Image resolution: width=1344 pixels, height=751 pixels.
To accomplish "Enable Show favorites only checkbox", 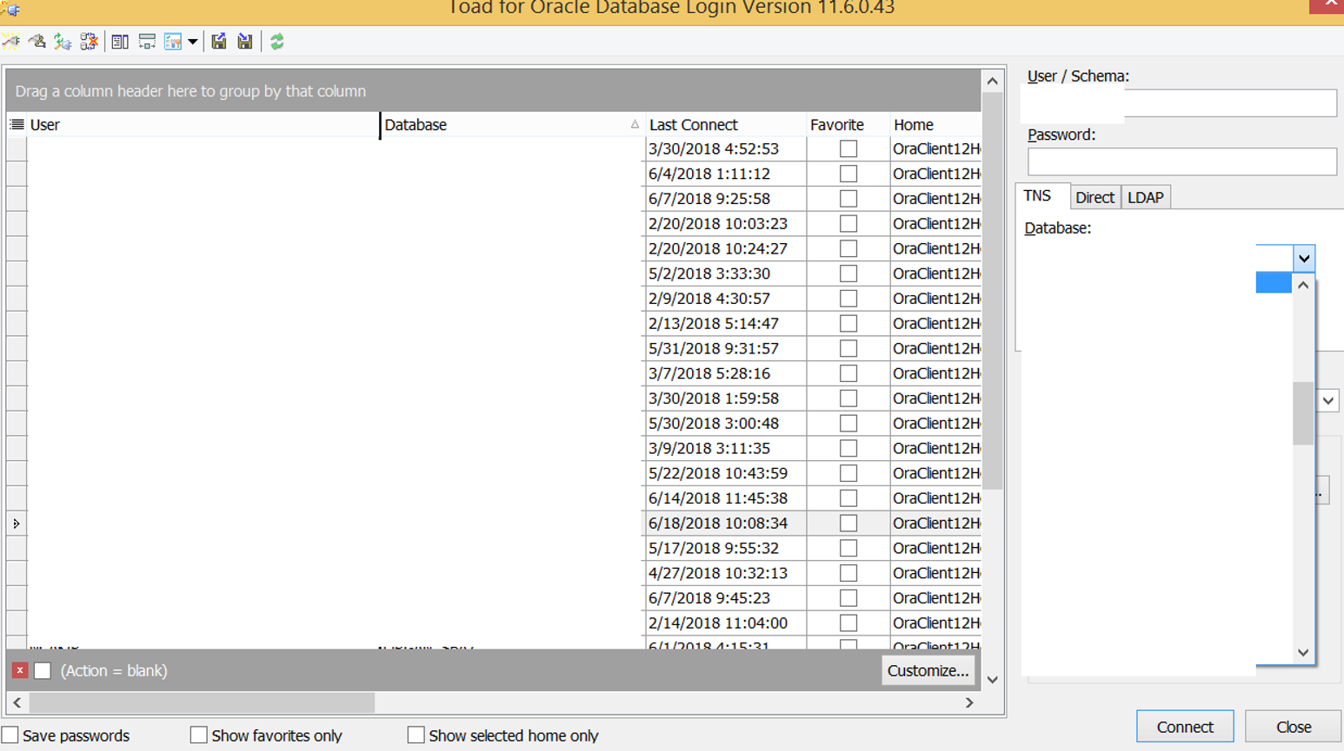I will point(199,735).
